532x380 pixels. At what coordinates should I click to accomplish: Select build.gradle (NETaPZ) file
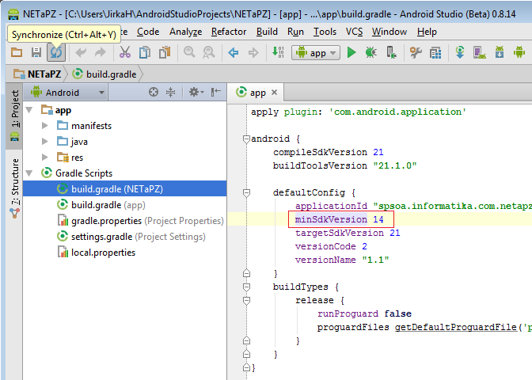click(x=125, y=188)
